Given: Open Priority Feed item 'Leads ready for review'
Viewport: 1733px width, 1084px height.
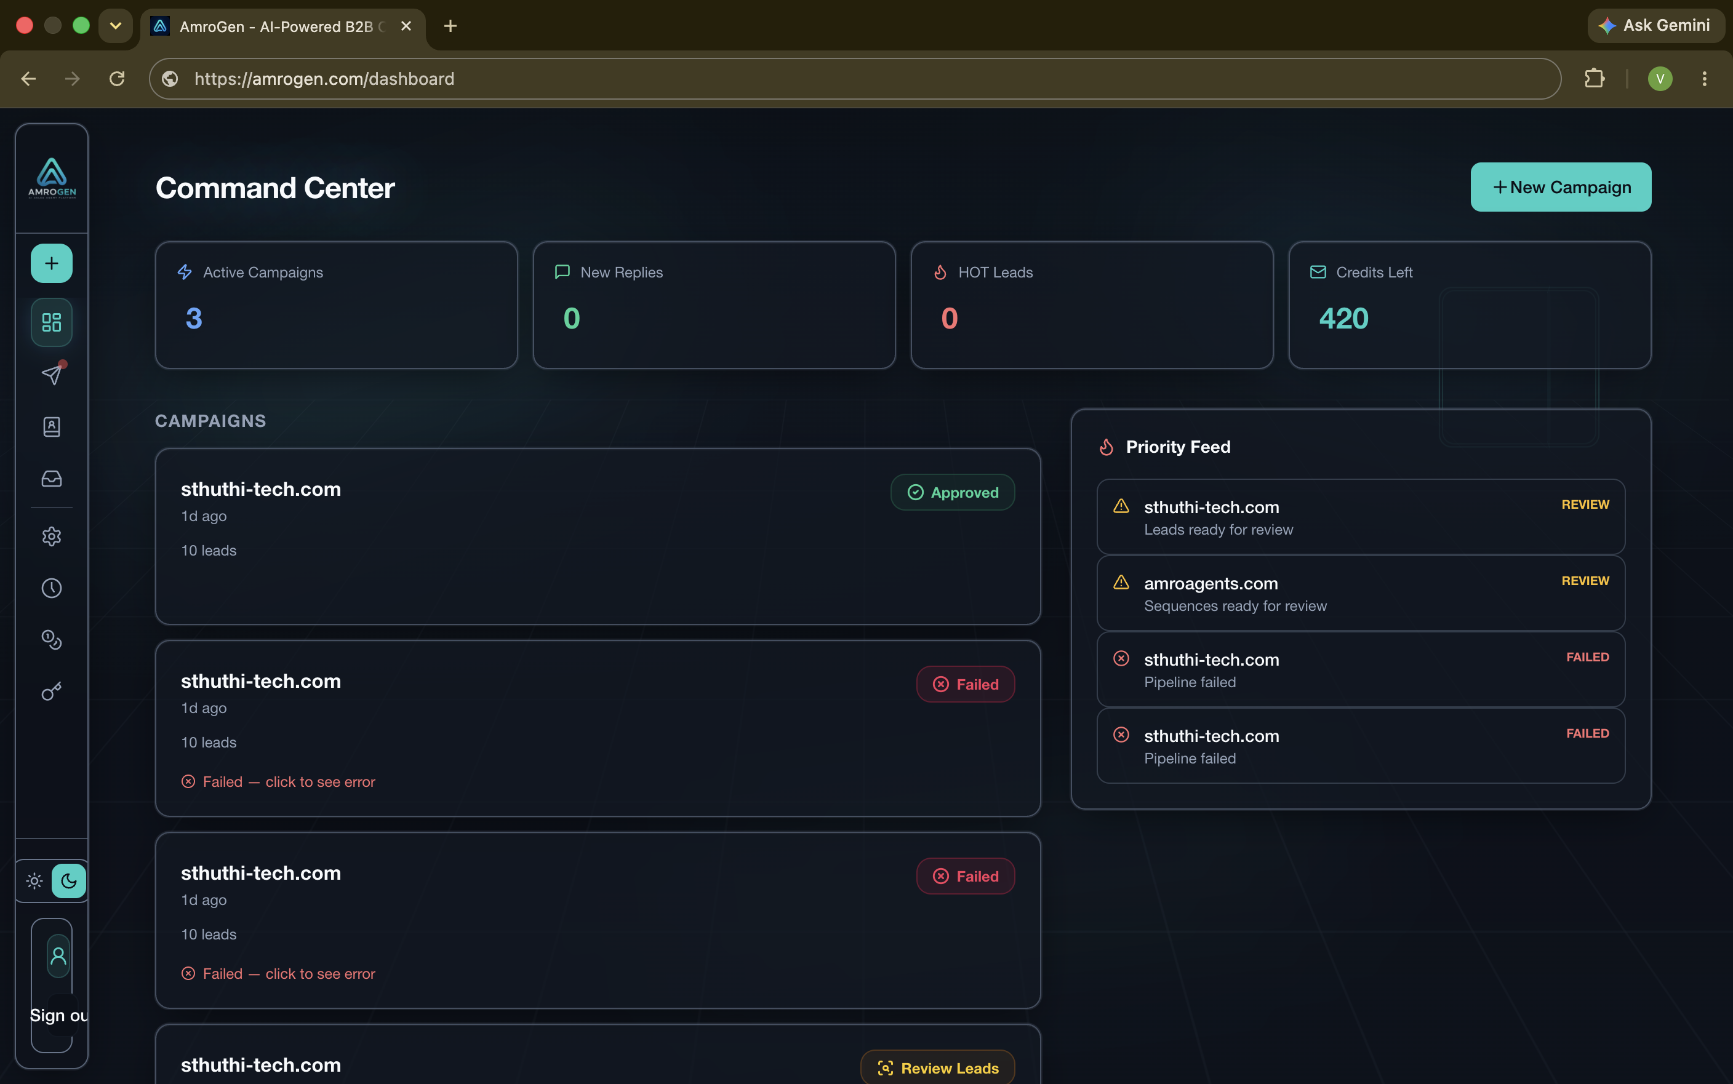Looking at the screenshot, I should pos(1361,517).
